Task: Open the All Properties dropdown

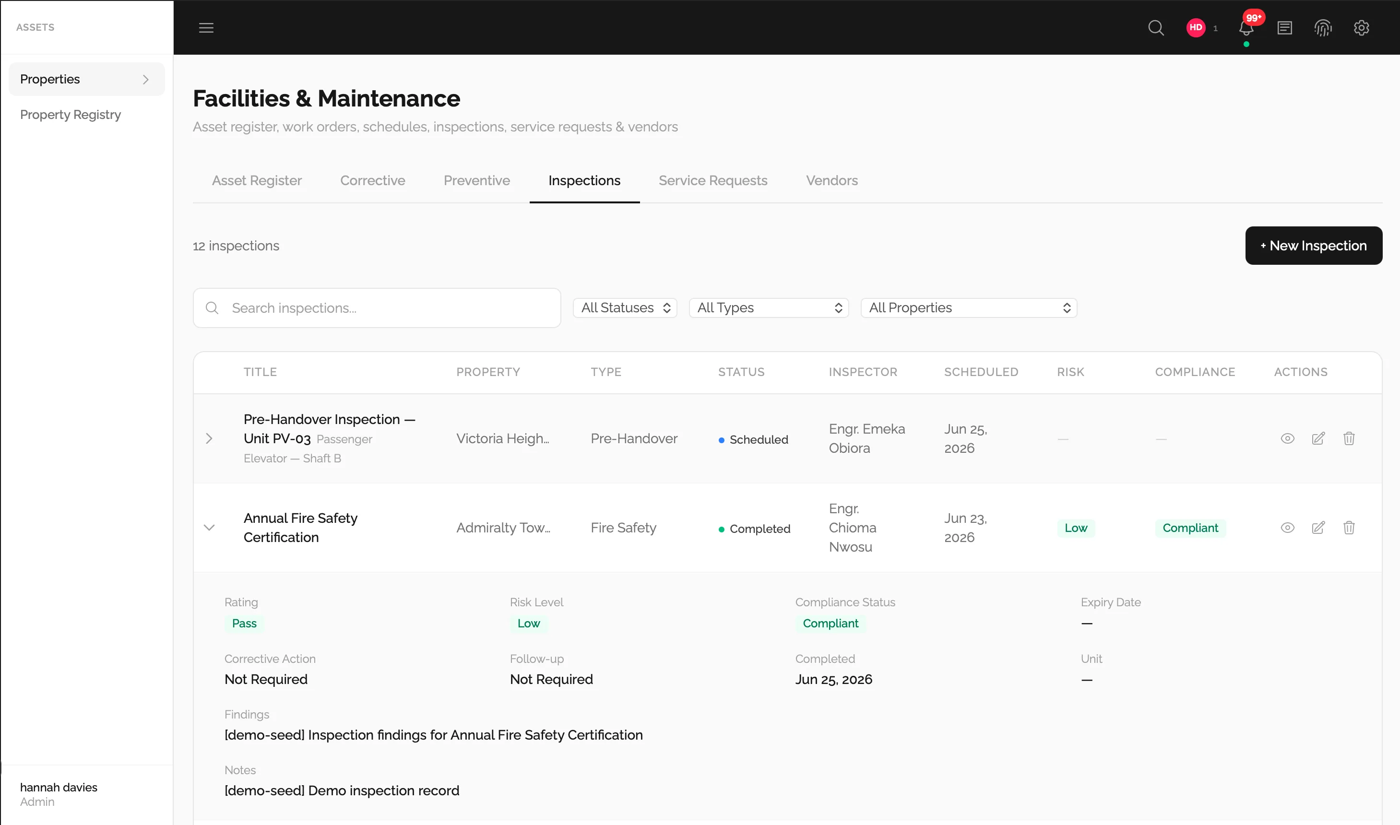Action: click(969, 308)
